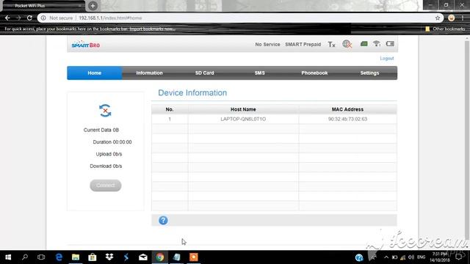Click the taskbar clock showing 7:31 PM

tap(440, 257)
